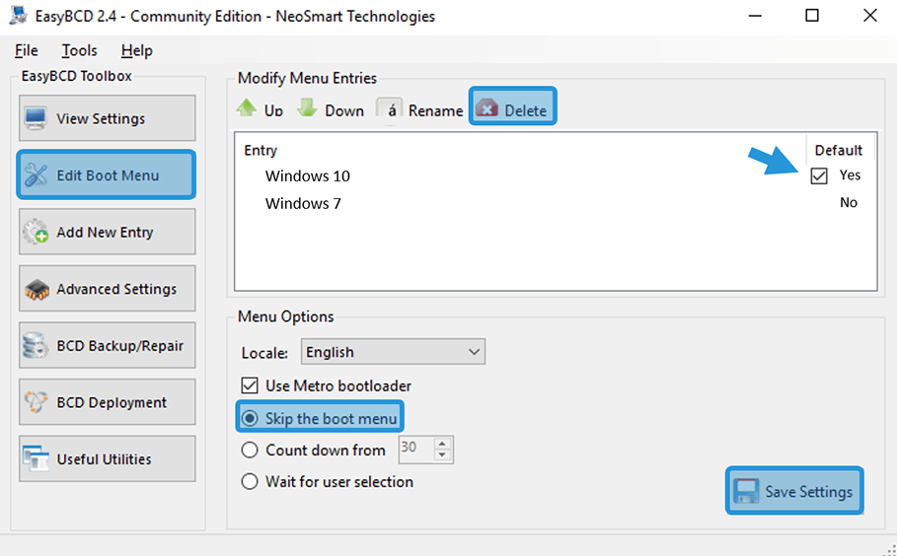The height and width of the screenshot is (556, 897).
Task: Click the EasyBCD app icon in title bar
Action: click(19, 16)
